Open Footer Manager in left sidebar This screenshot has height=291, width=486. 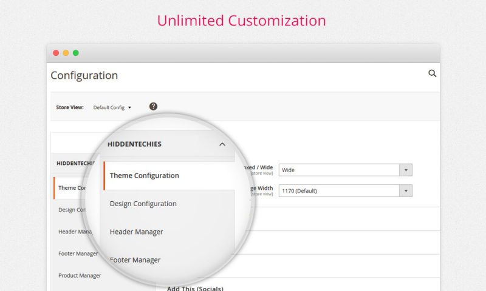tap(78, 253)
